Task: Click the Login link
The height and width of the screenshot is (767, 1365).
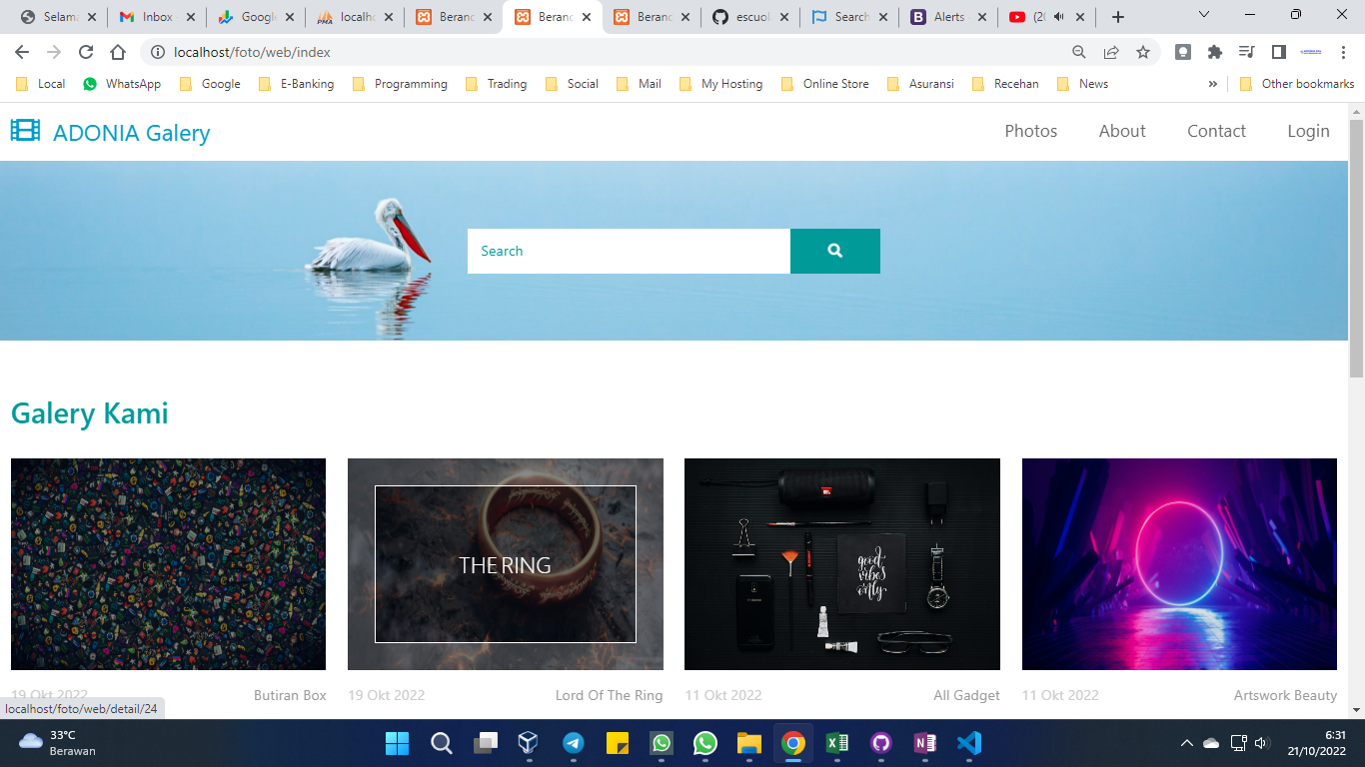Action: pyautogui.click(x=1308, y=131)
